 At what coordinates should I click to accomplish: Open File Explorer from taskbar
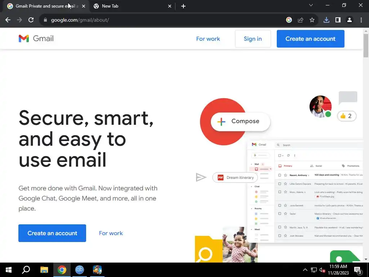click(x=44, y=270)
